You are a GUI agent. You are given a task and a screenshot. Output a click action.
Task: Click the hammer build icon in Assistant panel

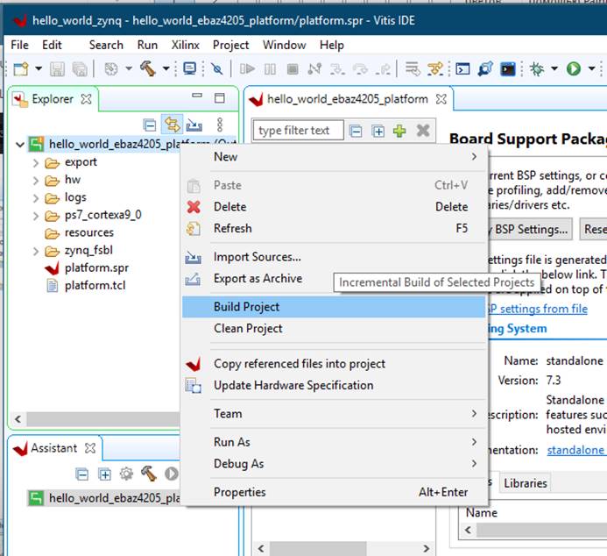click(148, 474)
